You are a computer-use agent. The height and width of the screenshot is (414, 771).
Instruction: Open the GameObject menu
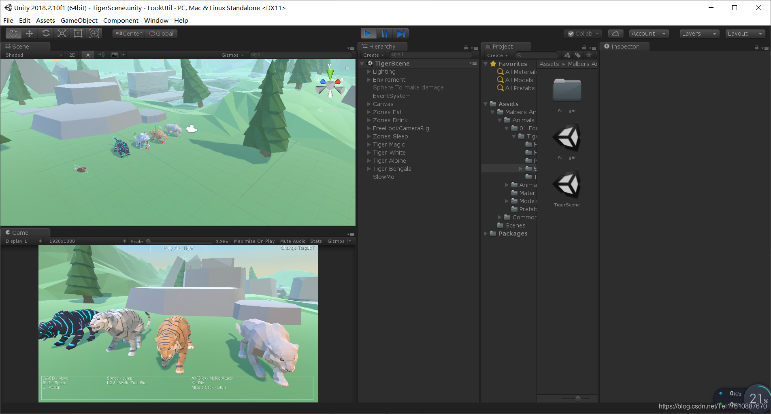coord(79,20)
